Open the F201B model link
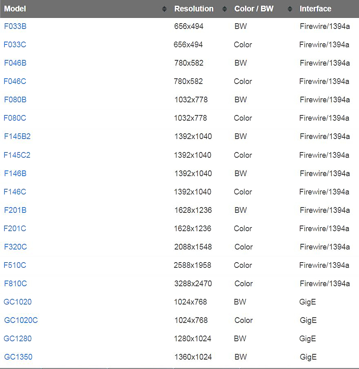The image size is (359, 369). pyautogui.click(x=15, y=210)
